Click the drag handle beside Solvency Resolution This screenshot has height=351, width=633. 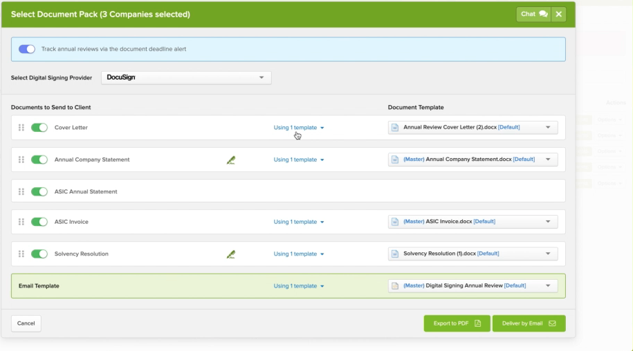point(21,254)
